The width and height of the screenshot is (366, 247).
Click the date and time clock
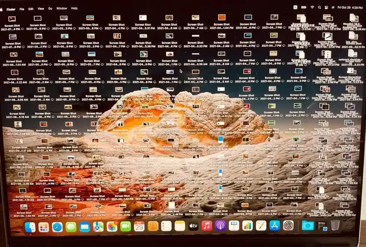coord(350,7)
